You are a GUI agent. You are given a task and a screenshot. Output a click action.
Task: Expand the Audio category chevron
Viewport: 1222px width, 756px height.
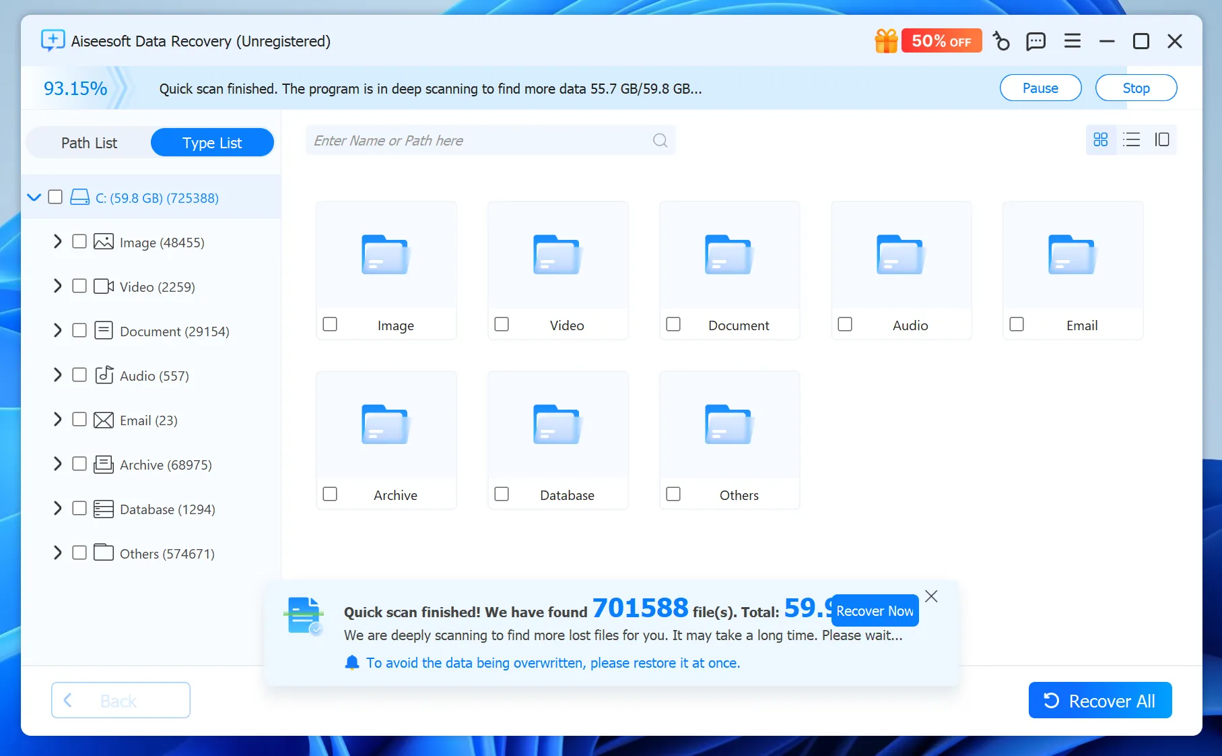click(58, 375)
